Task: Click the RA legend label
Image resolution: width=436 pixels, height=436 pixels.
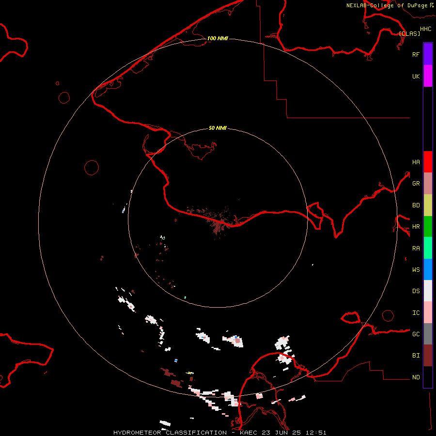Action: [x=416, y=249]
